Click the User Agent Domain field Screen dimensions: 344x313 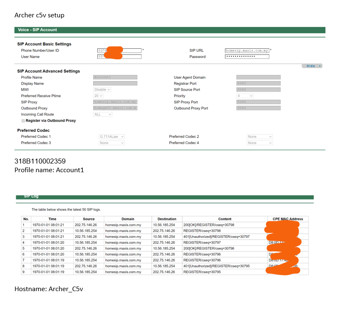pos(259,77)
